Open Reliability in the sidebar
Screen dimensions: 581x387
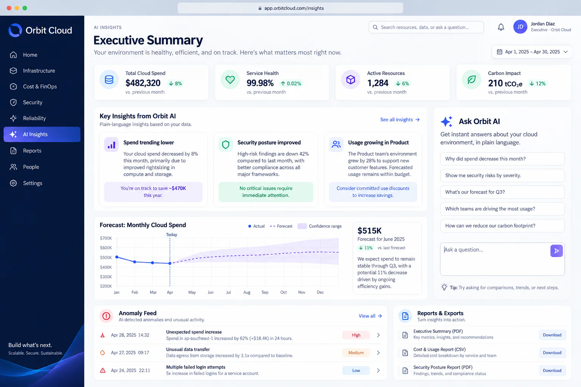(42, 118)
